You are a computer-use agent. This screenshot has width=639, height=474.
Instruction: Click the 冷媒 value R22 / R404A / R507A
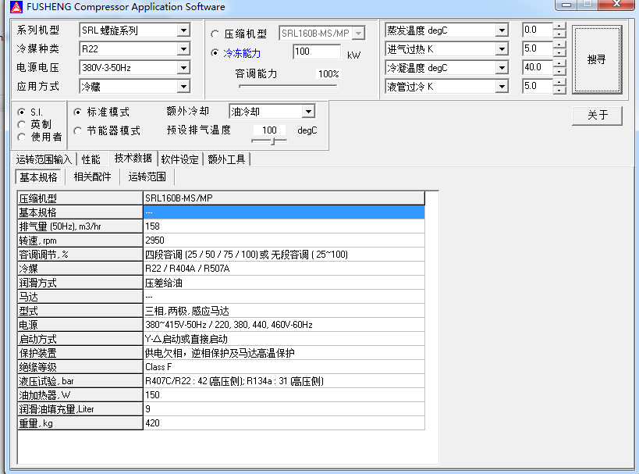click(284, 269)
